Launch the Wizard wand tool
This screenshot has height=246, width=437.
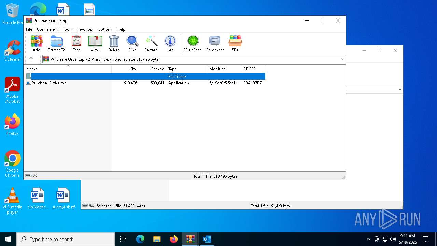(x=151, y=43)
